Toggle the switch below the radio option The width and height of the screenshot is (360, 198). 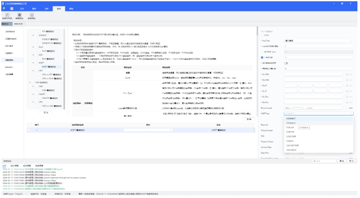(x=285, y=63)
